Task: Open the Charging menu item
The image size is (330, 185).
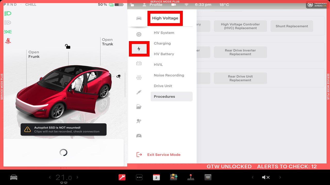Action: (x=162, y=43)
